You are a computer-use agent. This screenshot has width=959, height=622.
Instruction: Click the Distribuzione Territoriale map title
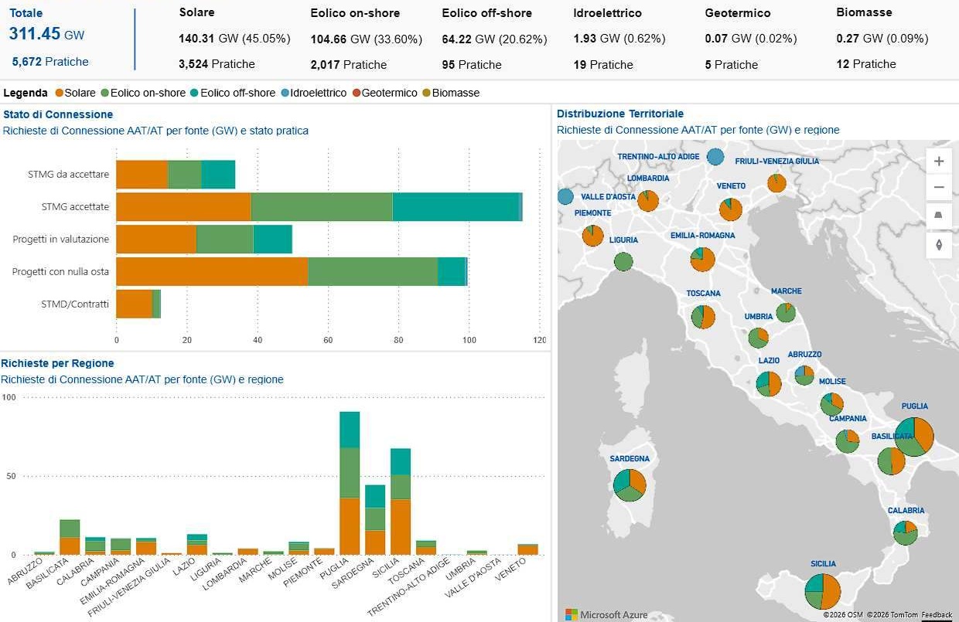pyautogui.click(x=620, y=114)
